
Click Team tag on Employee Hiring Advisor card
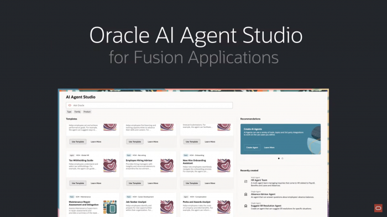(x=129, y=155)
